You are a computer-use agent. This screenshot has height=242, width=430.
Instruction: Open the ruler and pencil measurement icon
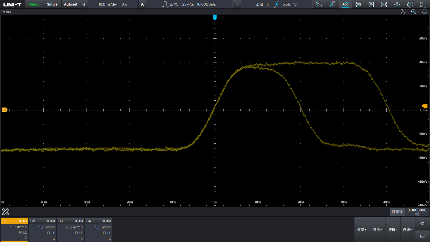[5, 212]
